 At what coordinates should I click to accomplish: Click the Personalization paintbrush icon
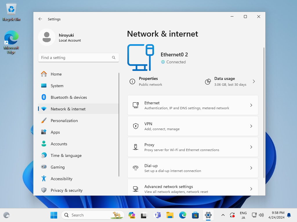click(x=44, y=121)
